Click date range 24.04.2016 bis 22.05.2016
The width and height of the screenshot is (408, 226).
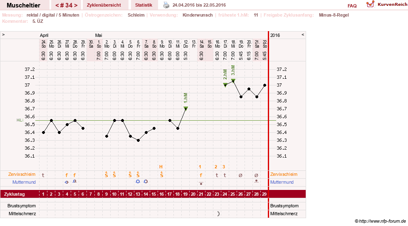click(x=199, y=5)
